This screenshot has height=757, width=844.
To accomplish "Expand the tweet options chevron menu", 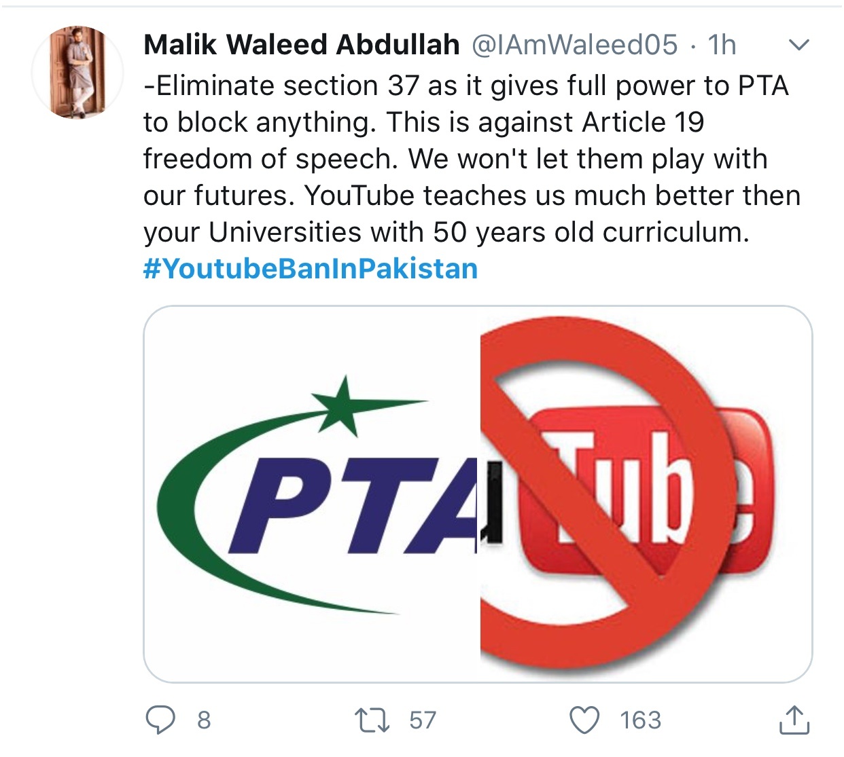I will [799, 45].
